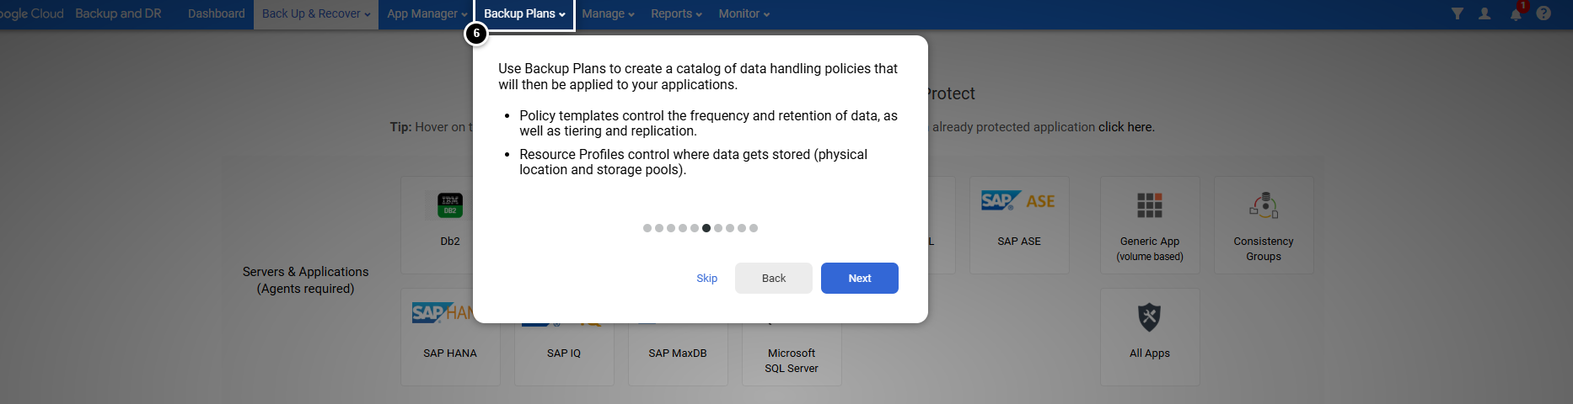Image resolution: width=1573 pixels, height=404 pixels.
Task: Click the filter funnel icon
Action: [x=1457, y=13]
